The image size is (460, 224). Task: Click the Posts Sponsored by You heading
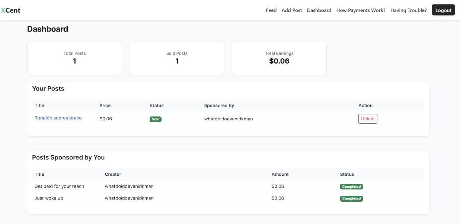point(68,157)
